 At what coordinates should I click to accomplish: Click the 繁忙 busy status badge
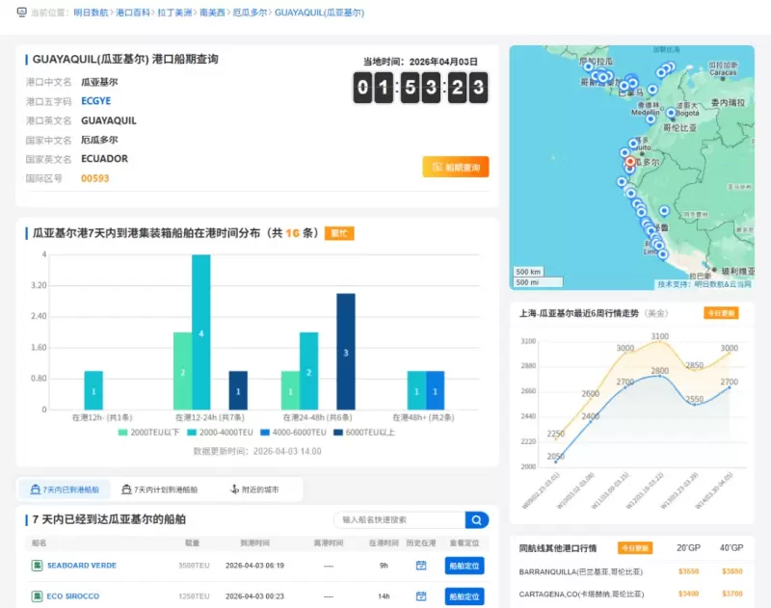pyautogui.click(x=339, y=233)
